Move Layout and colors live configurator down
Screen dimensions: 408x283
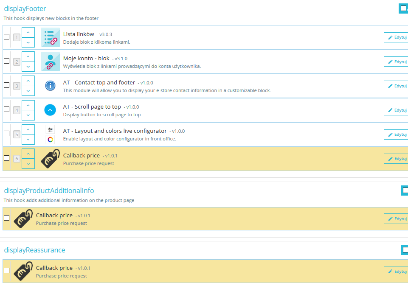[28, 140]
